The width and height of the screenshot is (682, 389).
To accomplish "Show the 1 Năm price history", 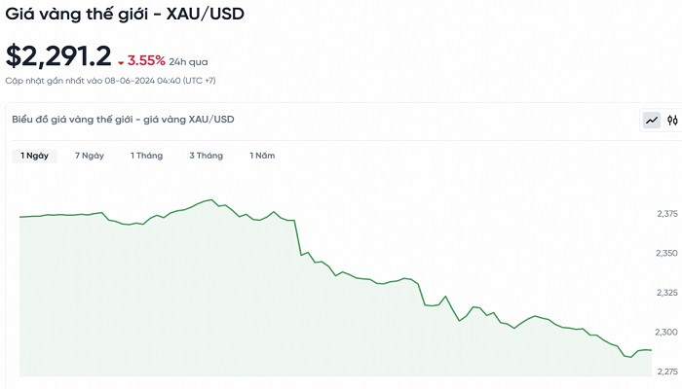I will 262,156.
